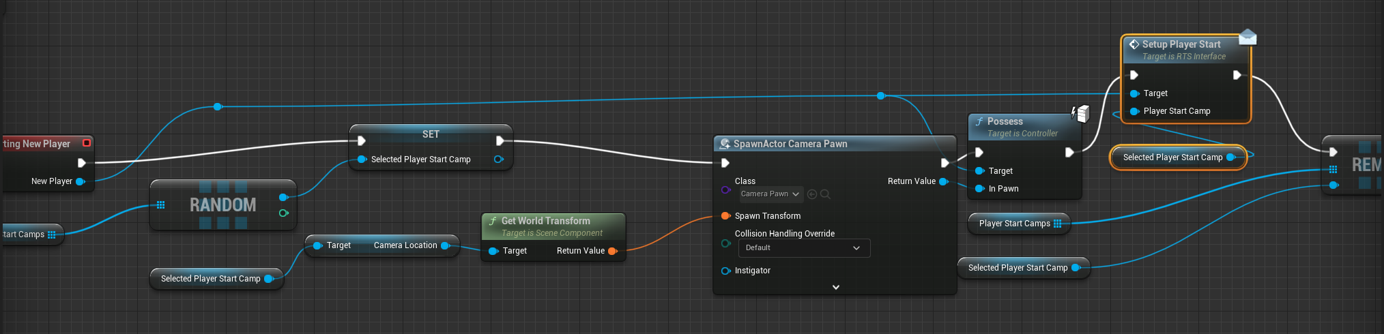
Task: Click the Player Start Camp pin on Setup Player Start
Action: click(1134, 111)
